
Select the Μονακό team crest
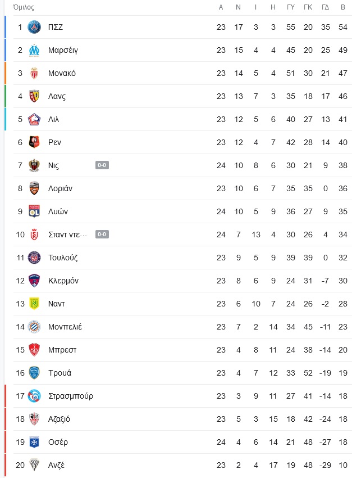(x=34, y=73)
